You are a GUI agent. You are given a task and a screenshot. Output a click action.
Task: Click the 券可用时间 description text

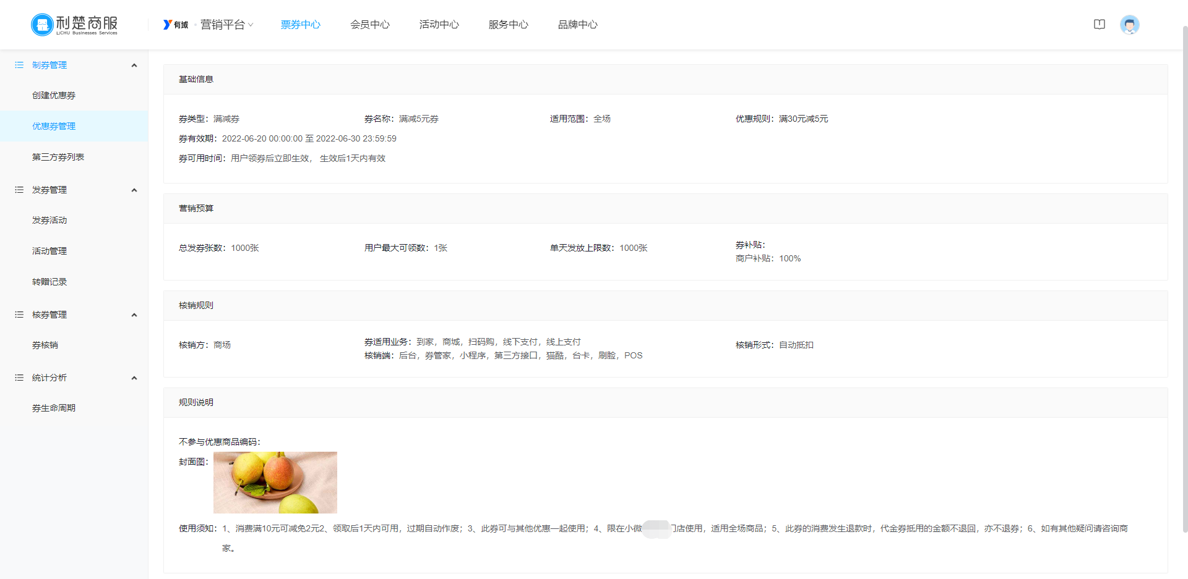point(308,158)
